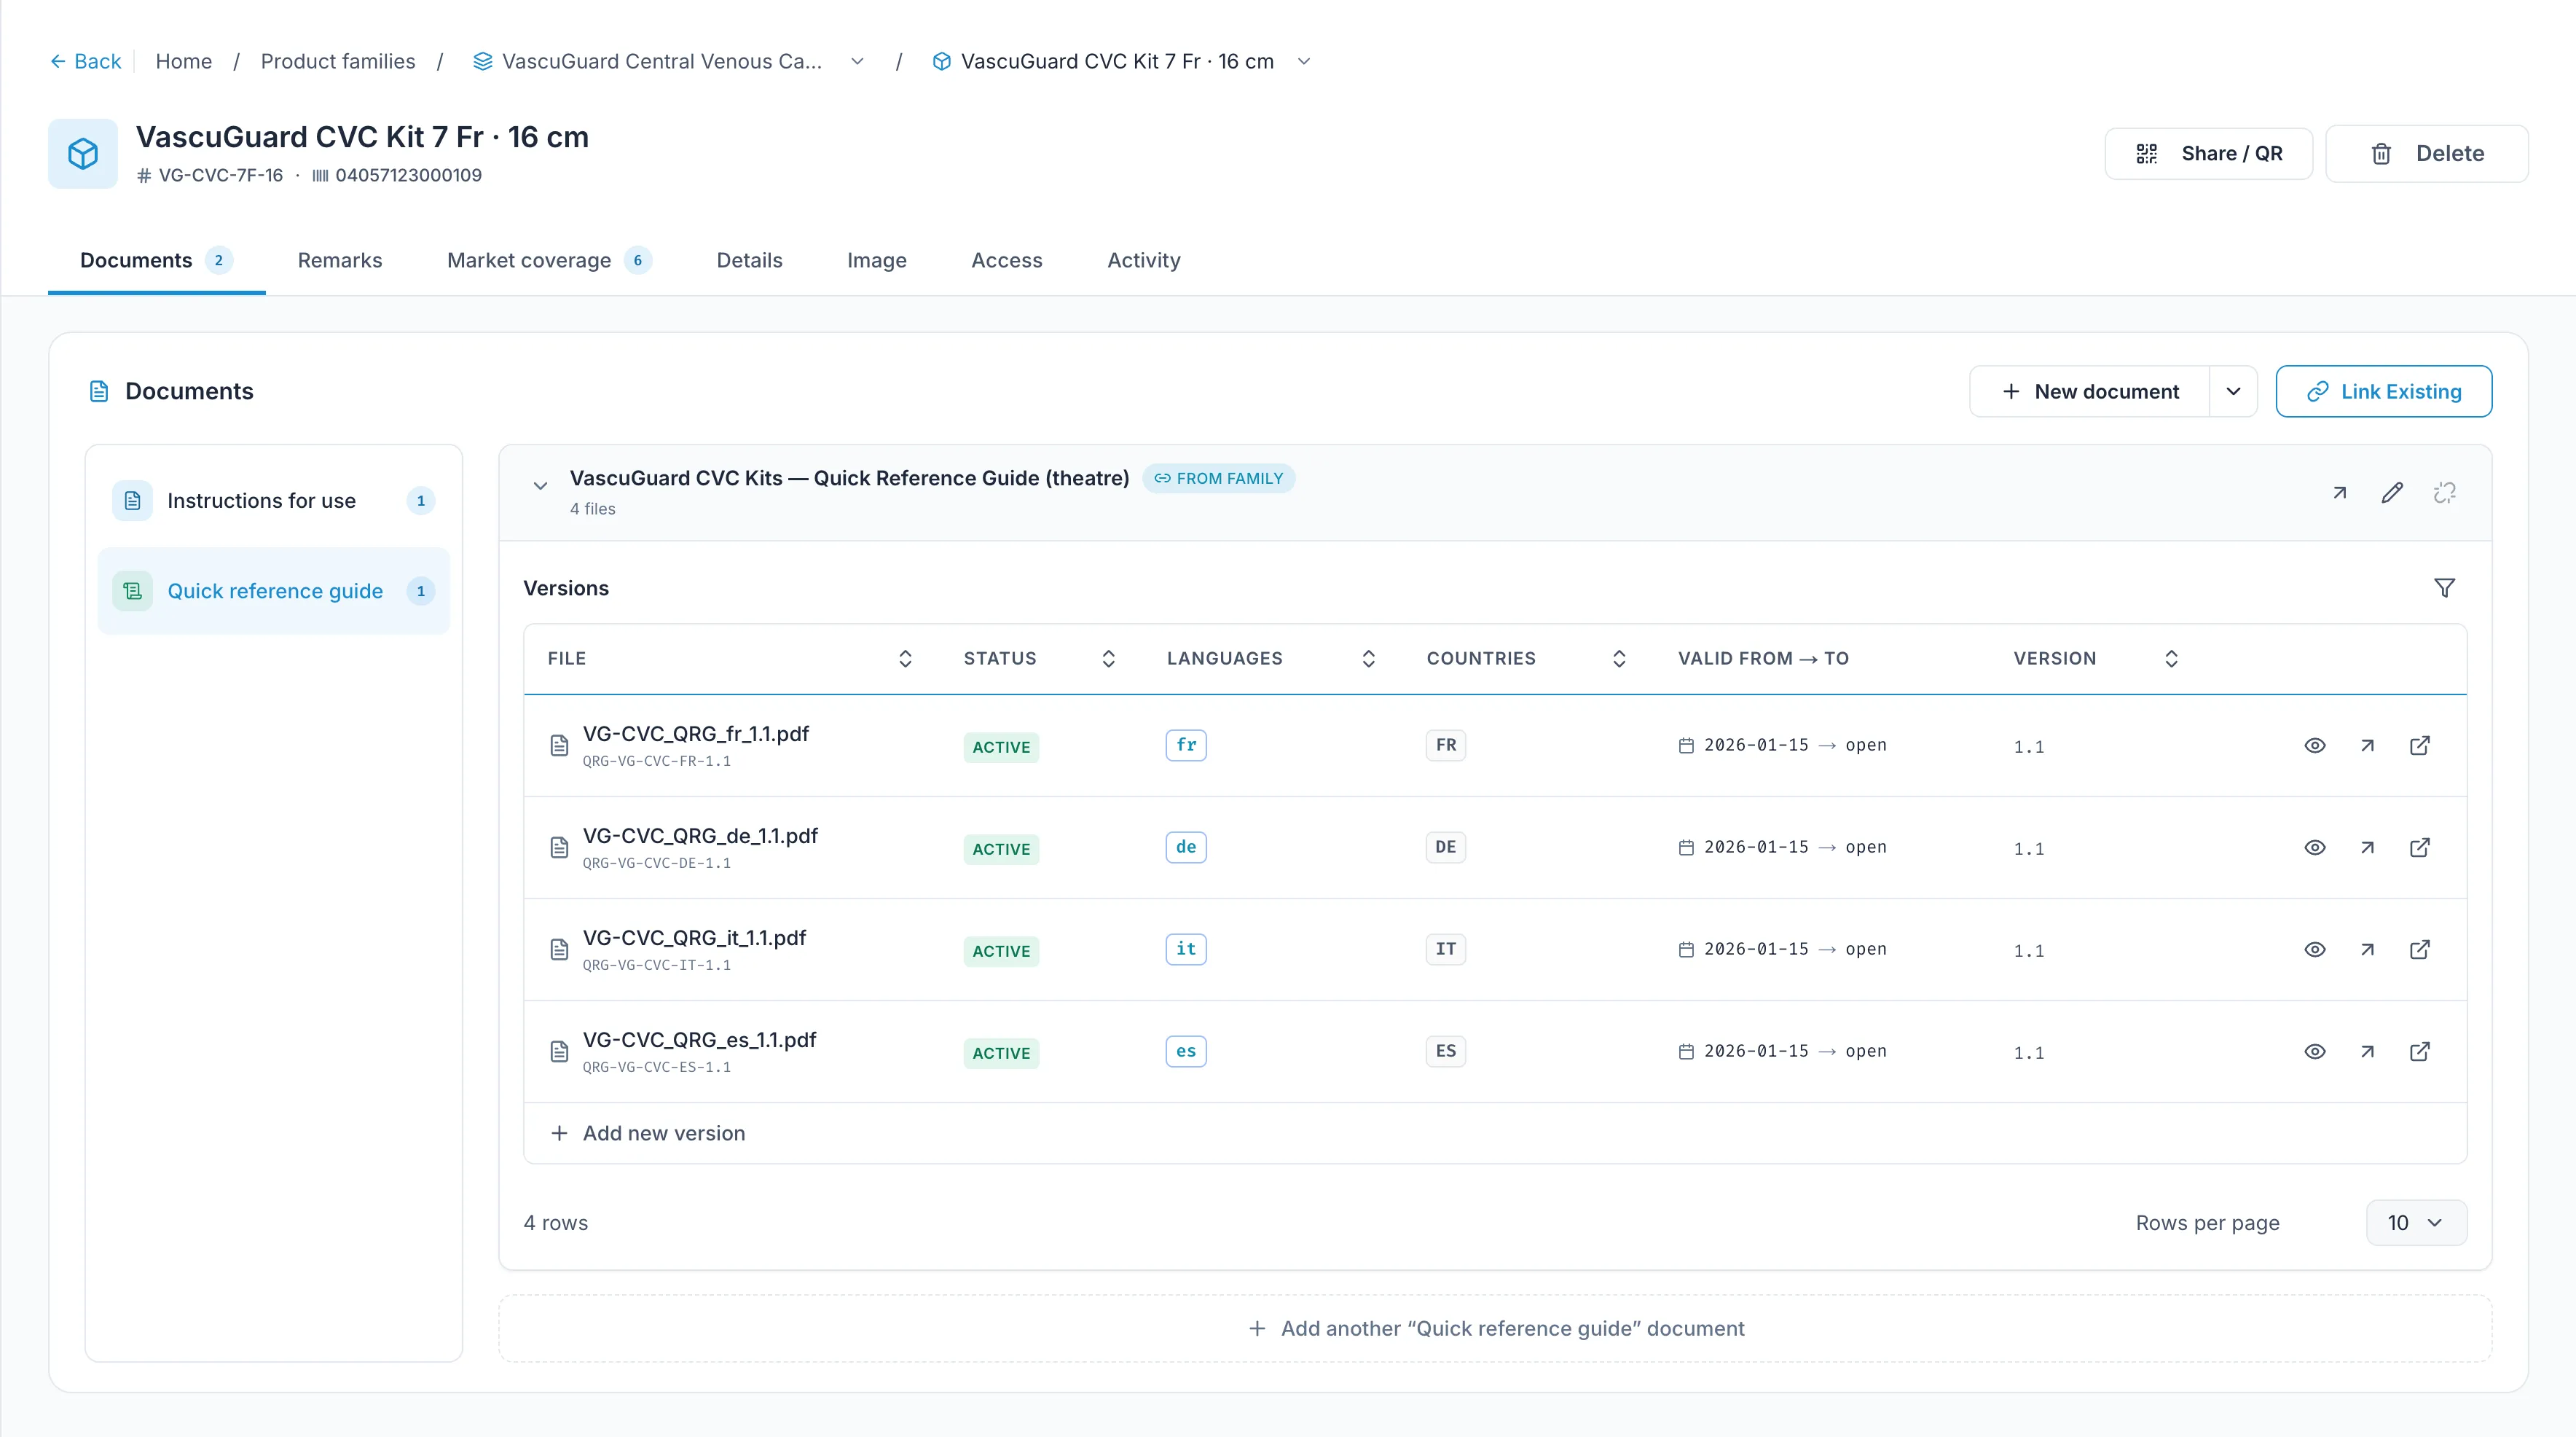Screen dimensions: 2576x1437
Task: Click the calendar icon in the fr row
Action: [x=1686, y=746]
